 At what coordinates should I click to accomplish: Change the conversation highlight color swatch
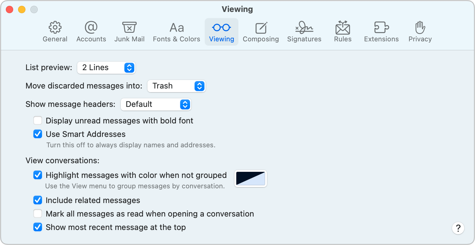(250, 179)
